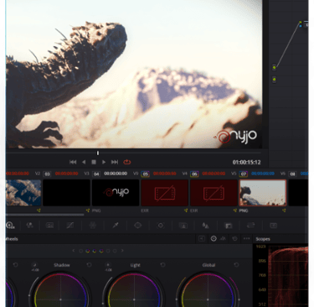The width and height of the screenshot is (314, 307).
Task: Select the mountain clip thumbnail
Action: (x=23, y=193)
